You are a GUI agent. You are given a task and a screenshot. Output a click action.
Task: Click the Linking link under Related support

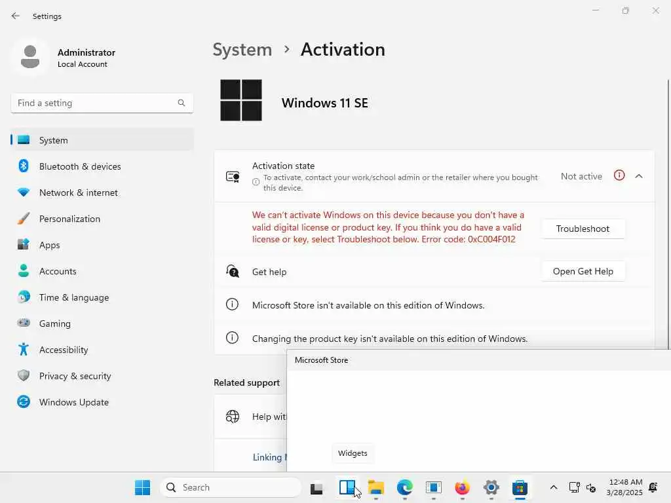[x=269, y=457]
